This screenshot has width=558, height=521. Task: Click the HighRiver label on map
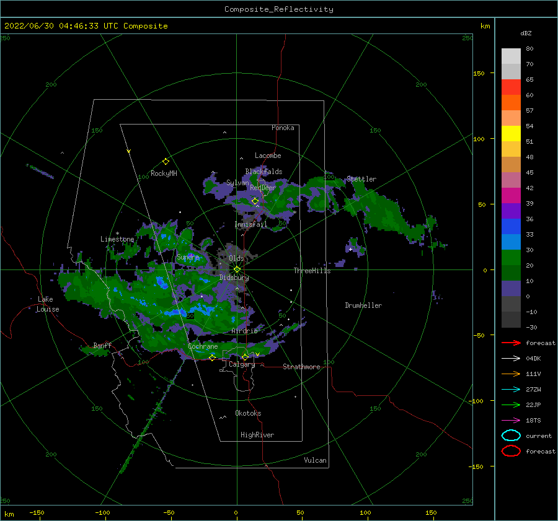[x=257, y=435]
